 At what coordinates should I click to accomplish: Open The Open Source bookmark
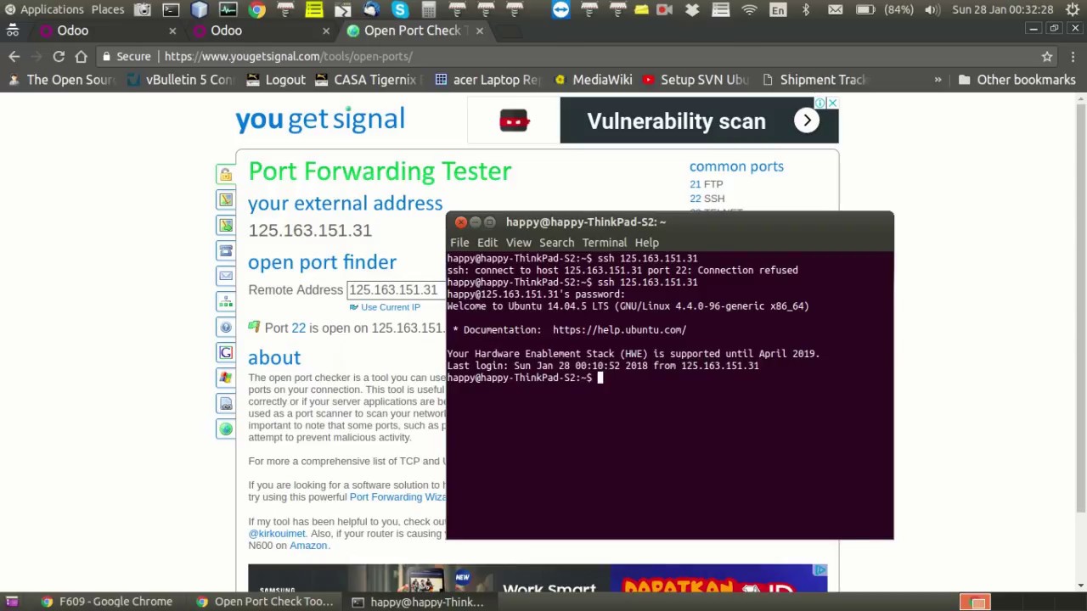(x=61, y=80)
